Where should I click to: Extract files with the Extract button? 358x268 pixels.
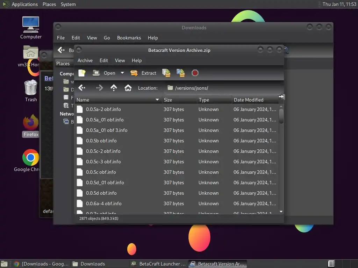tap(143, 73)
